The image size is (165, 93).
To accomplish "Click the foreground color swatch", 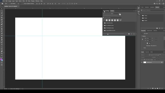I will point(1,59).
